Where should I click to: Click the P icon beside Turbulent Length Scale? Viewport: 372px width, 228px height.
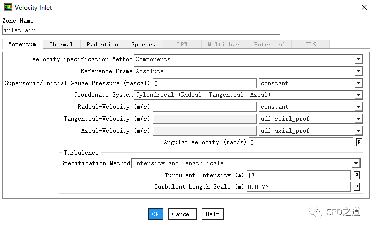click(356, 187)
